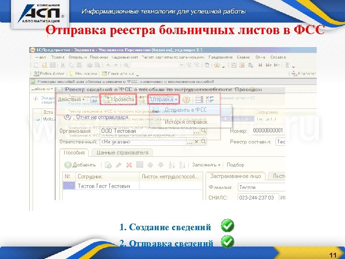Image resolution: width=345 pixels, height=259 pixels.
Task: Click the Open folder icon in main toolbar
Action: (45, 65)
